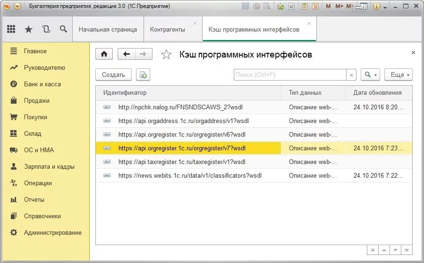Click the disabled save icon in the title bar
Screen dimensions: 424x263
pyautogui.click(x=245, y=6)
